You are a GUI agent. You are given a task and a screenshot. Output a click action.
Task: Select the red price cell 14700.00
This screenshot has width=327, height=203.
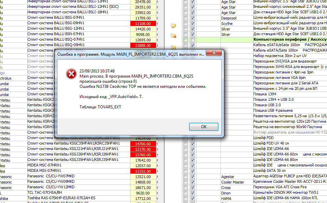(x=143, y=144)
